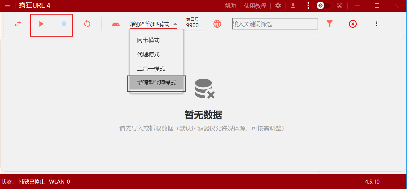Open the three-dot overflow menu on toolbar right

[x=377, y=24]
